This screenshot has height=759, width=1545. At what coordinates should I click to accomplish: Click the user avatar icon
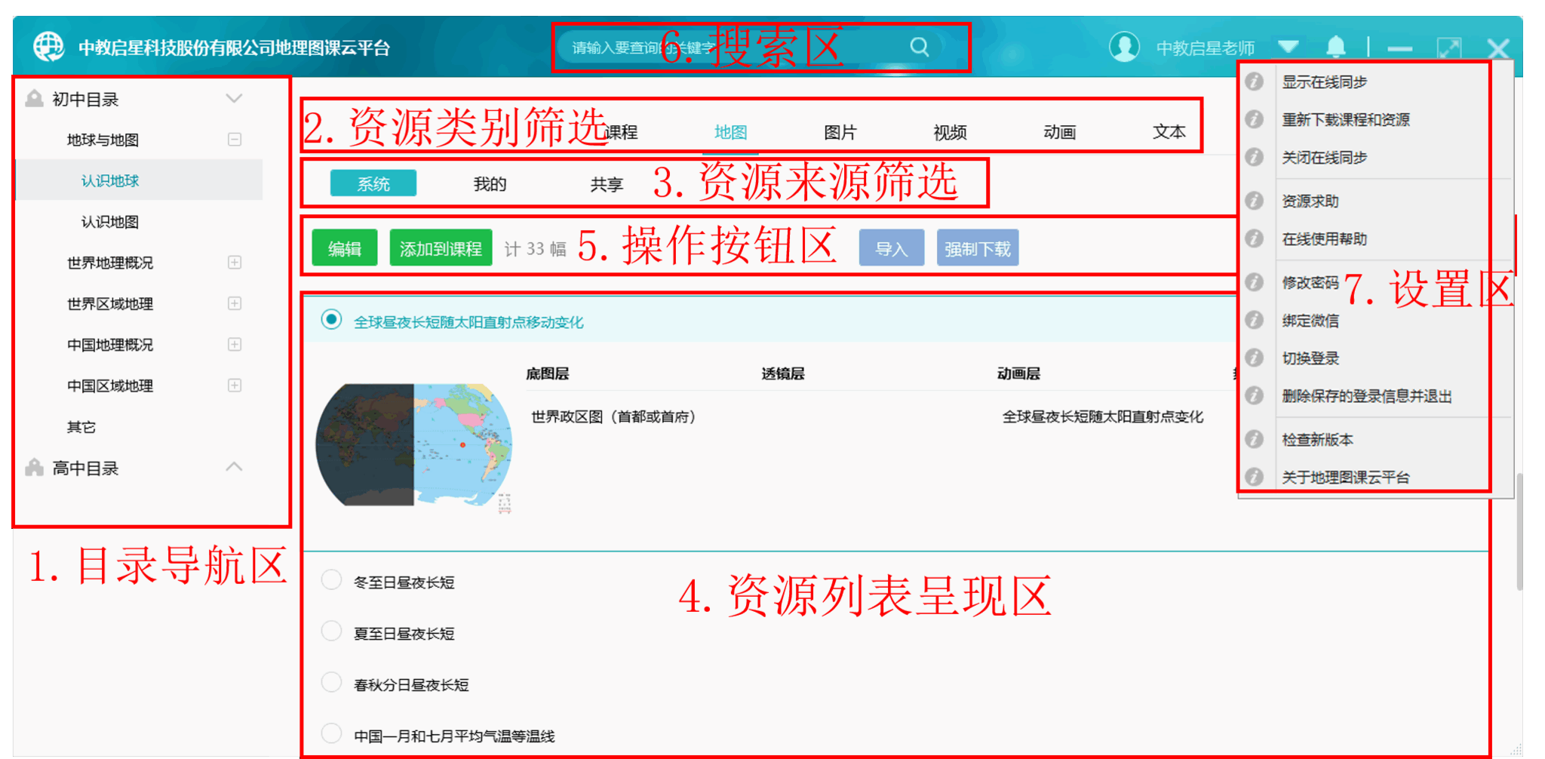pos(1123,47)
